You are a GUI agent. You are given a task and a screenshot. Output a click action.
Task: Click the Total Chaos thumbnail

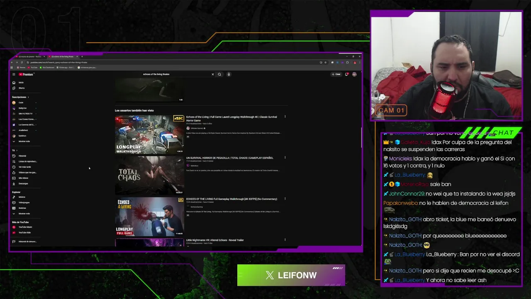[x=149, y=175]
